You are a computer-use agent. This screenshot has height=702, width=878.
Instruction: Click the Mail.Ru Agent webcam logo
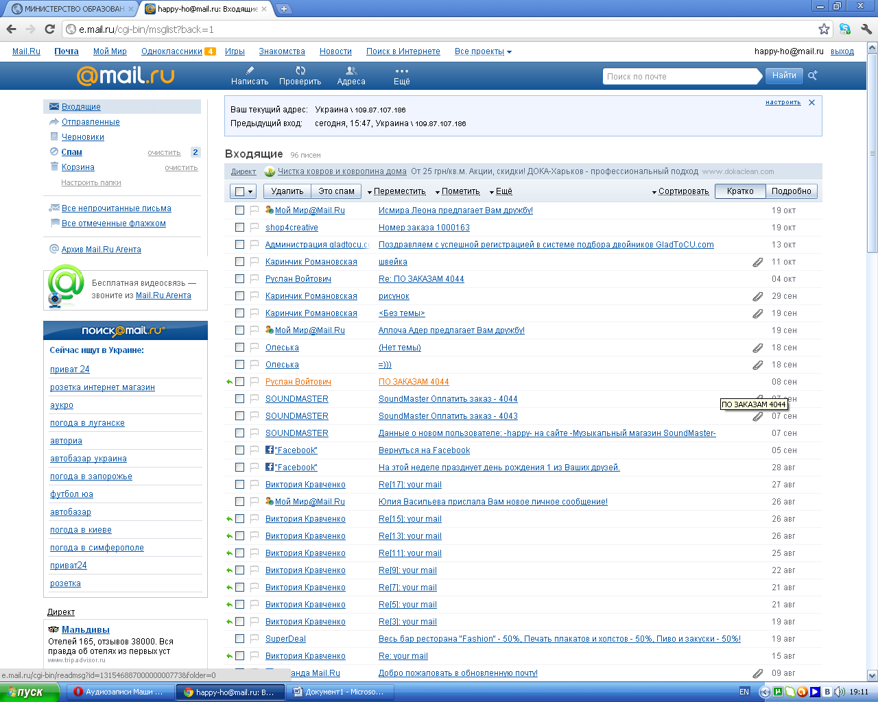(65, 287)
